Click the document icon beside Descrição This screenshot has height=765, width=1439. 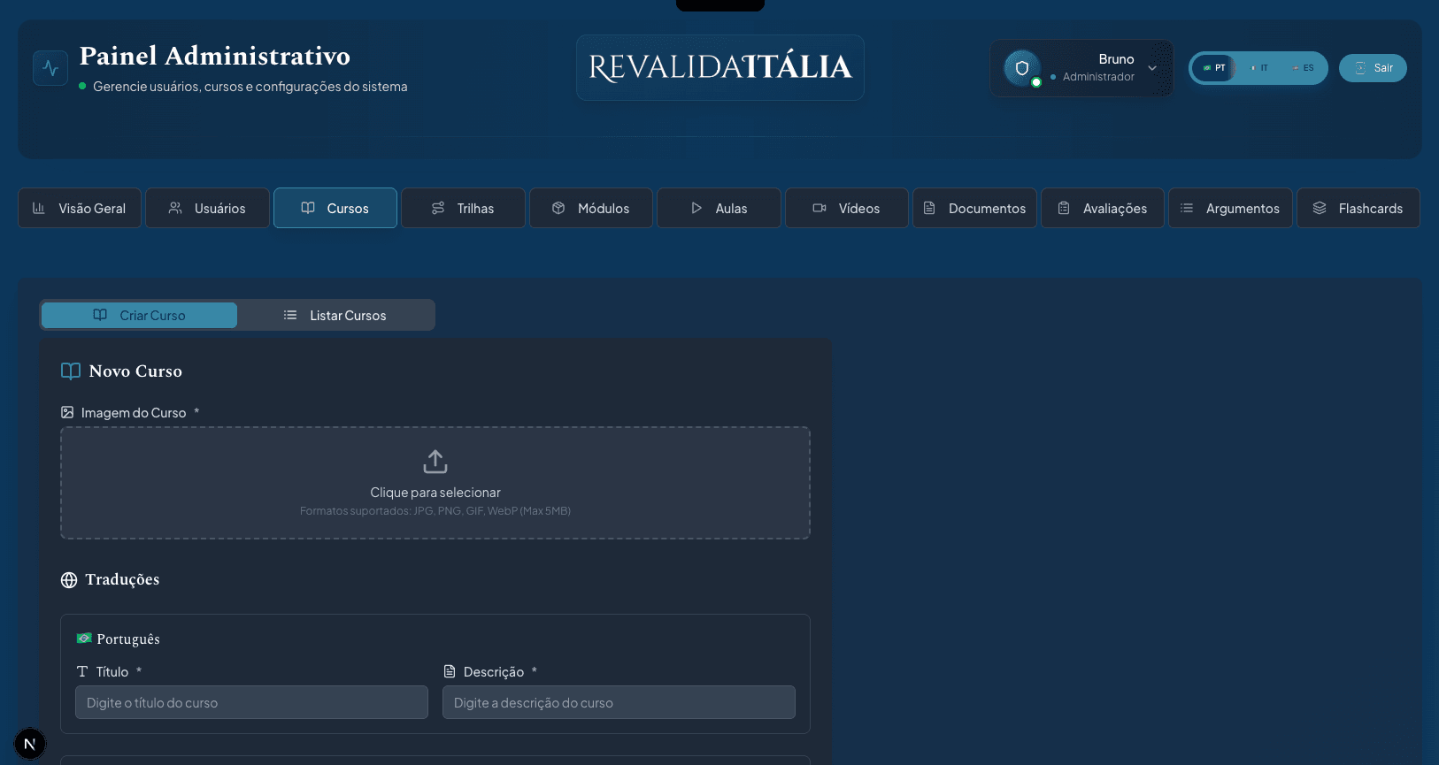pos(450,671)
